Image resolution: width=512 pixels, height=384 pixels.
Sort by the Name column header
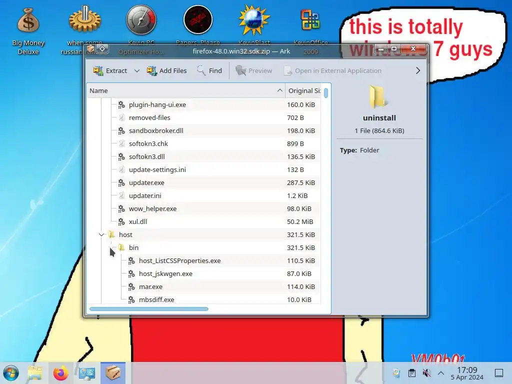[186, 90]
